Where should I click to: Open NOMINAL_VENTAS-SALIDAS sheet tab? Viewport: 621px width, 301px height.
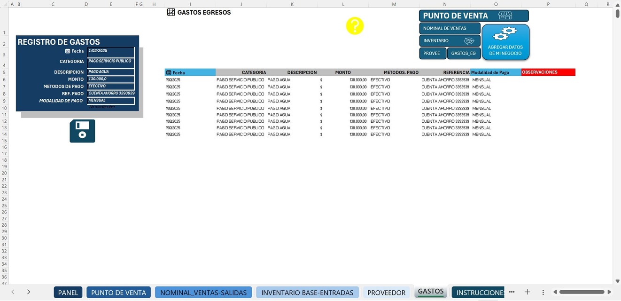(203, 293)
